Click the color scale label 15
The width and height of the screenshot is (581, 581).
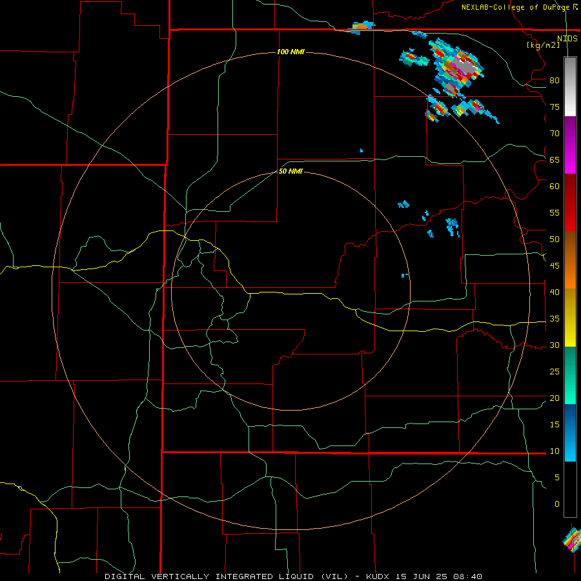point(555,425)
